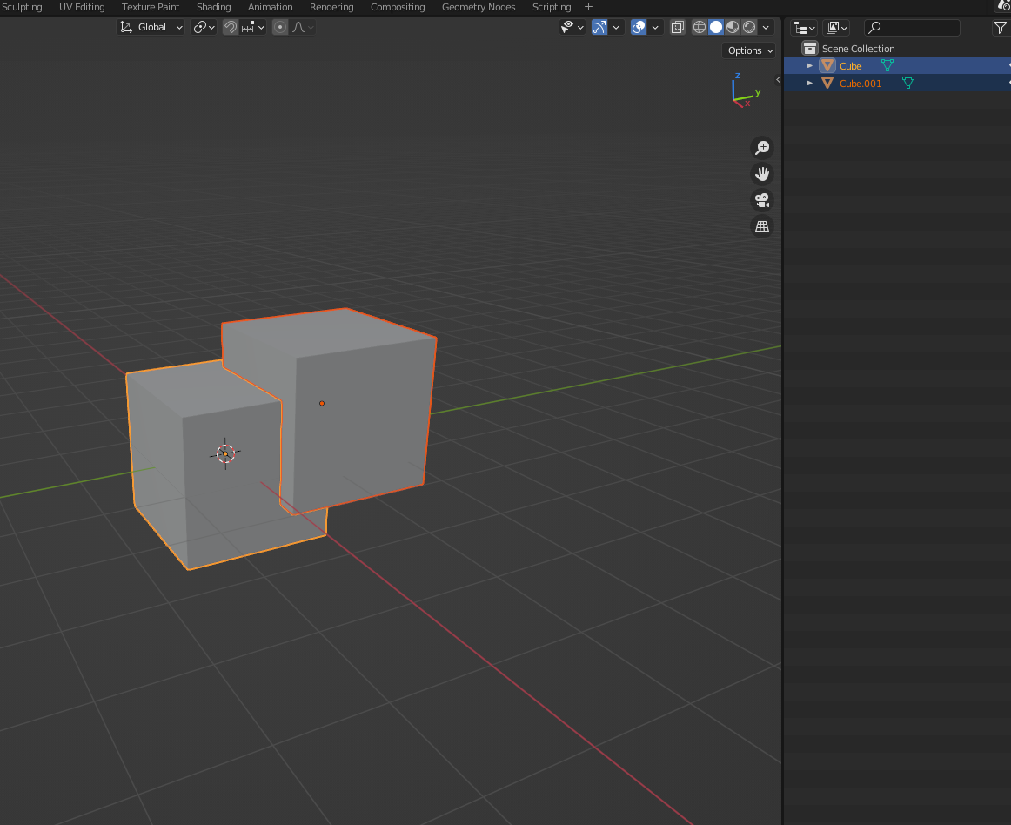The image size is (1011, 825).
Task: Expand the Cube item in outliner
Action: (x=810, y=66)
